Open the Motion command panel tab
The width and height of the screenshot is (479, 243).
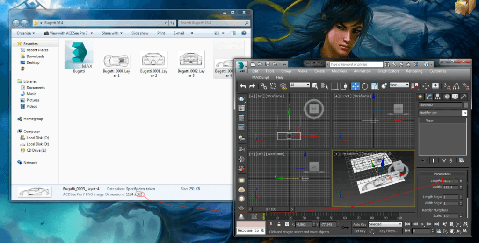446,97
